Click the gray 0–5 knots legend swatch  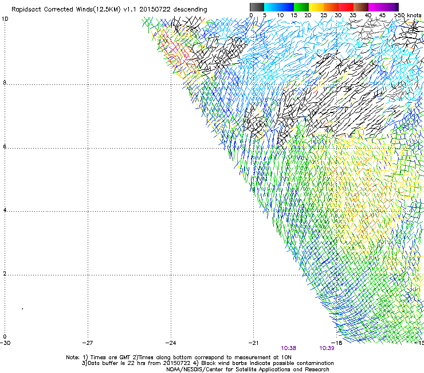coord(257,7)
